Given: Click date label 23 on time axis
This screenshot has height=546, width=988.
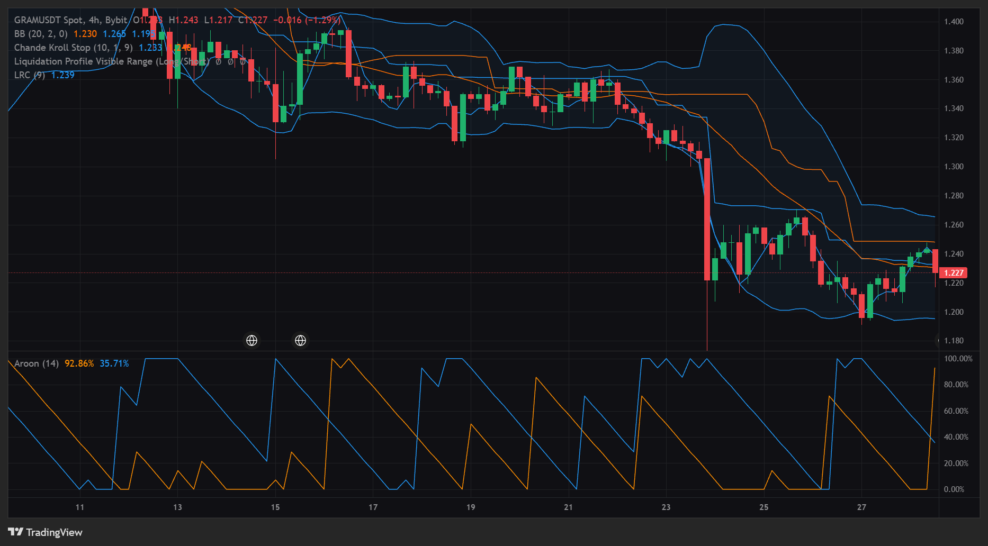Looking at the screenshot, I should pyautogui.click(x=666, y=507).
